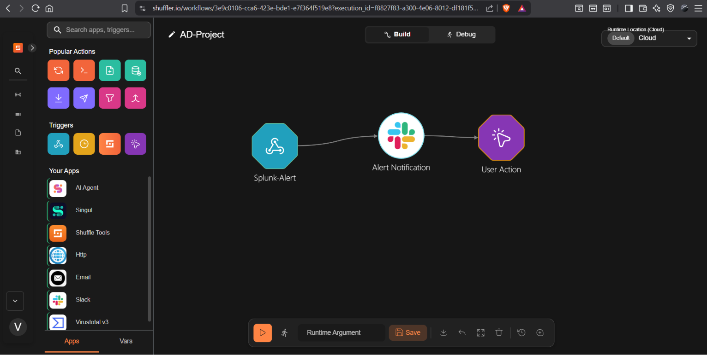Save the workflow
707x355 pixels.
408,332
